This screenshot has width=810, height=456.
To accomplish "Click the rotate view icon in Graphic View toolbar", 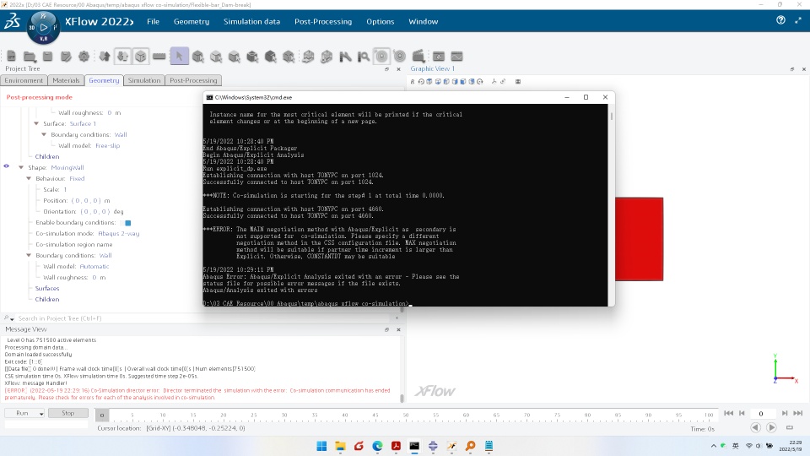I will tap(421, 81).
